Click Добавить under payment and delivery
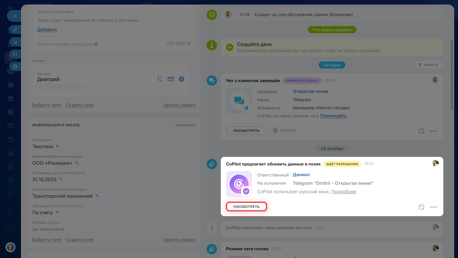 (x=47, y=30)
